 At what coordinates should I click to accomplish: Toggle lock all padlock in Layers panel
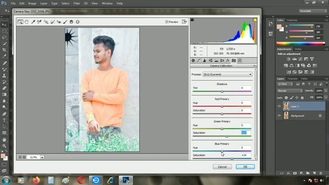point(302,98)
